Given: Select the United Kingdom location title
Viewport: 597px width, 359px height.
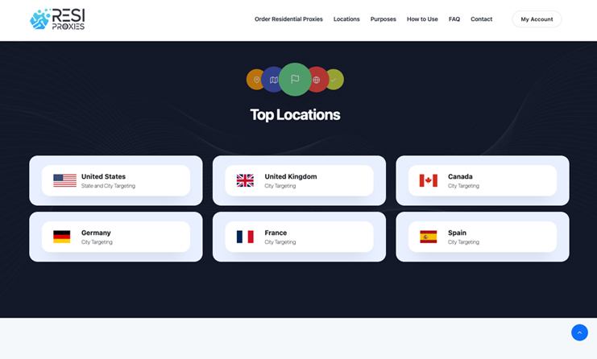Looking at the screenshot, I should pos(291,176).
